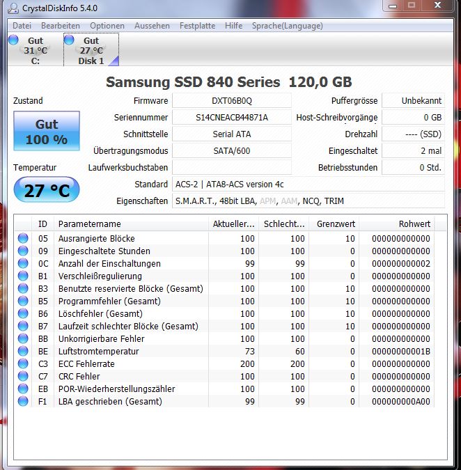Click the Samsung SSD 840 Series title

228,82
